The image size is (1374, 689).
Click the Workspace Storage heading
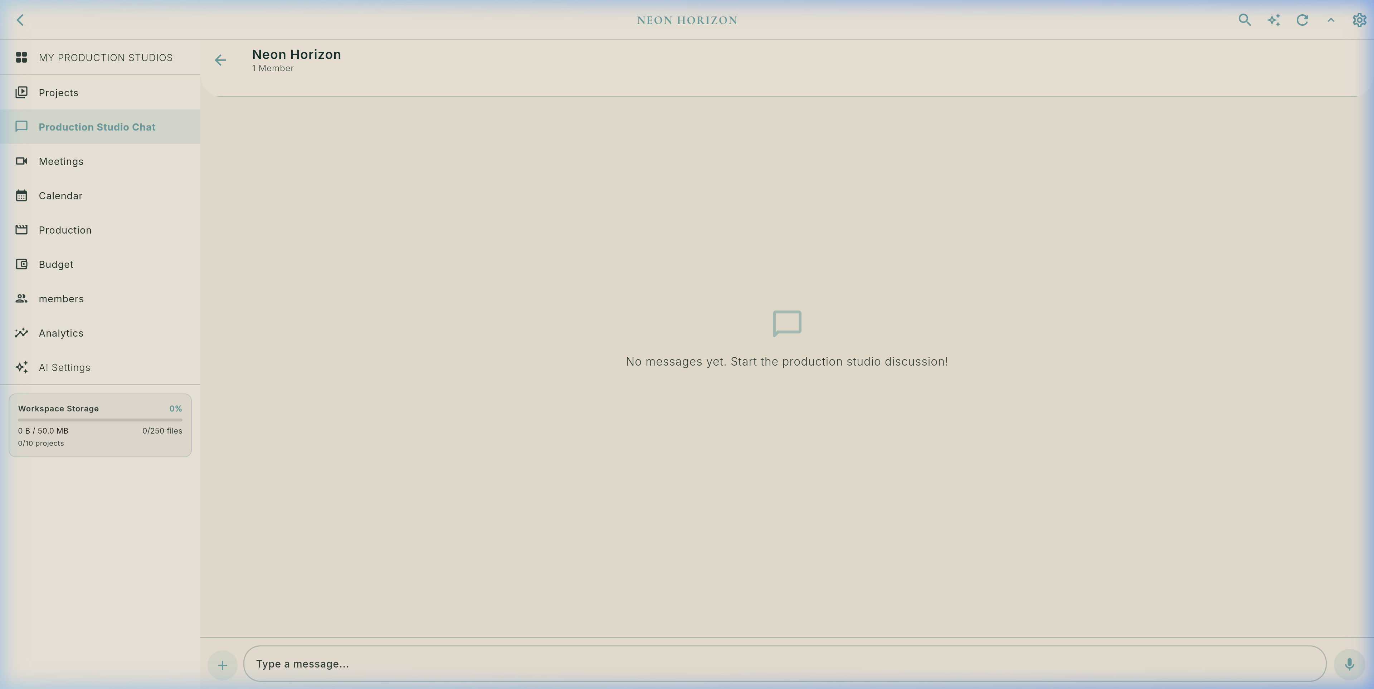coord(58,409)
